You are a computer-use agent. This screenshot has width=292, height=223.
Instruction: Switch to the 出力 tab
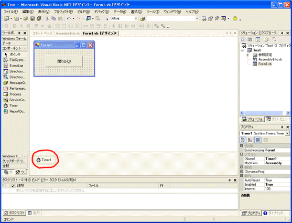tap(34, 213)
